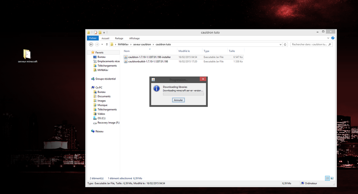This screenshot has height=194, width=358.
Task: Click the New folder quick access icon
Action: pos(100,32)
